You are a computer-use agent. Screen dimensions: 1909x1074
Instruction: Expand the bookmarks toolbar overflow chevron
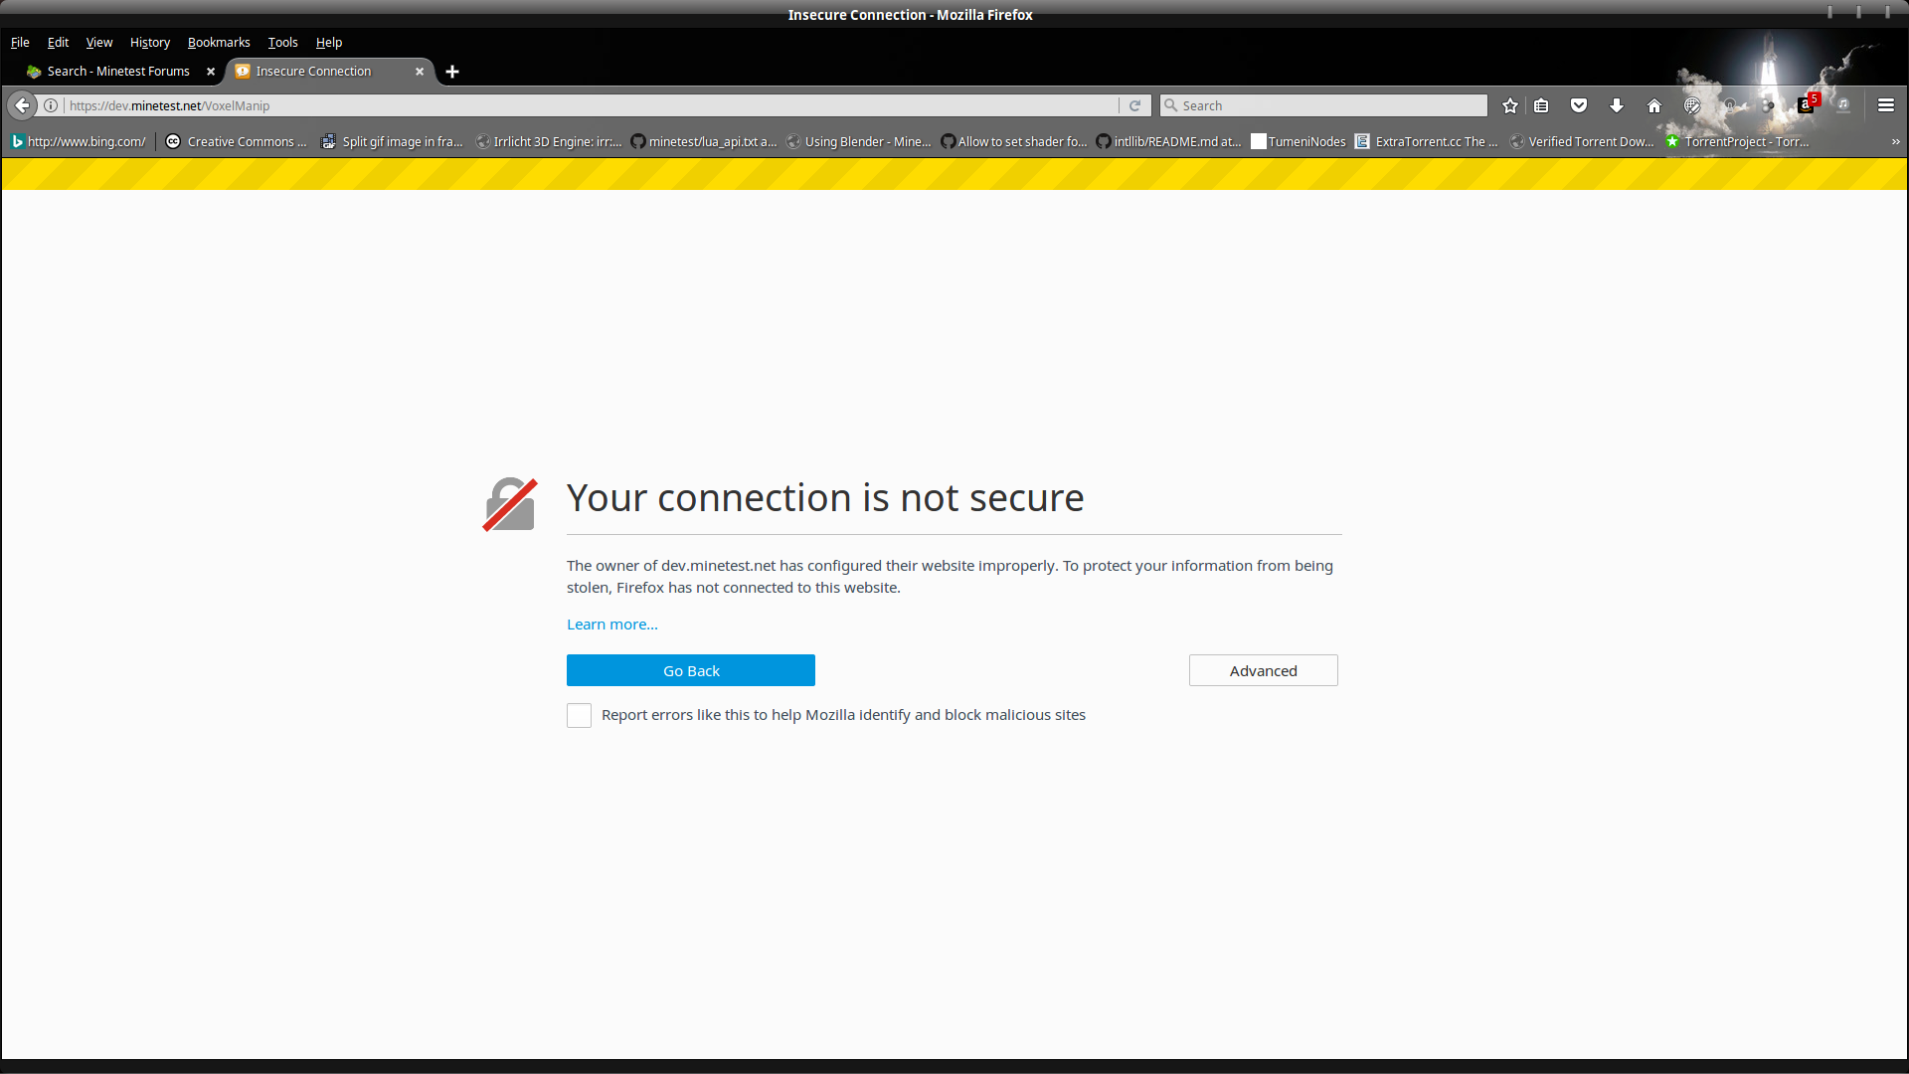[1895, 142]
